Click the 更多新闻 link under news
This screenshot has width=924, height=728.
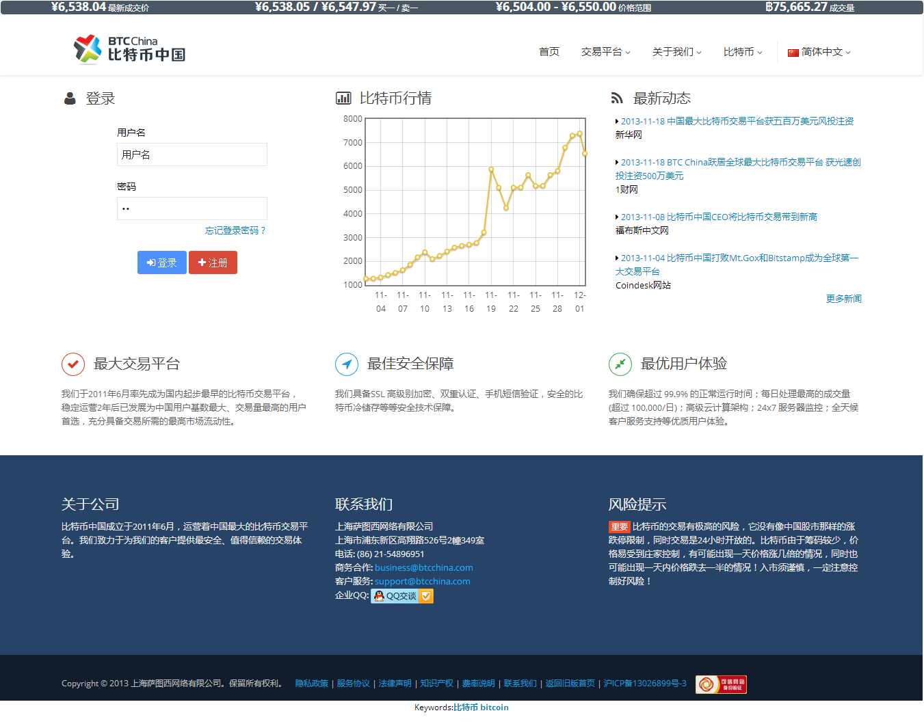(843, 298)
